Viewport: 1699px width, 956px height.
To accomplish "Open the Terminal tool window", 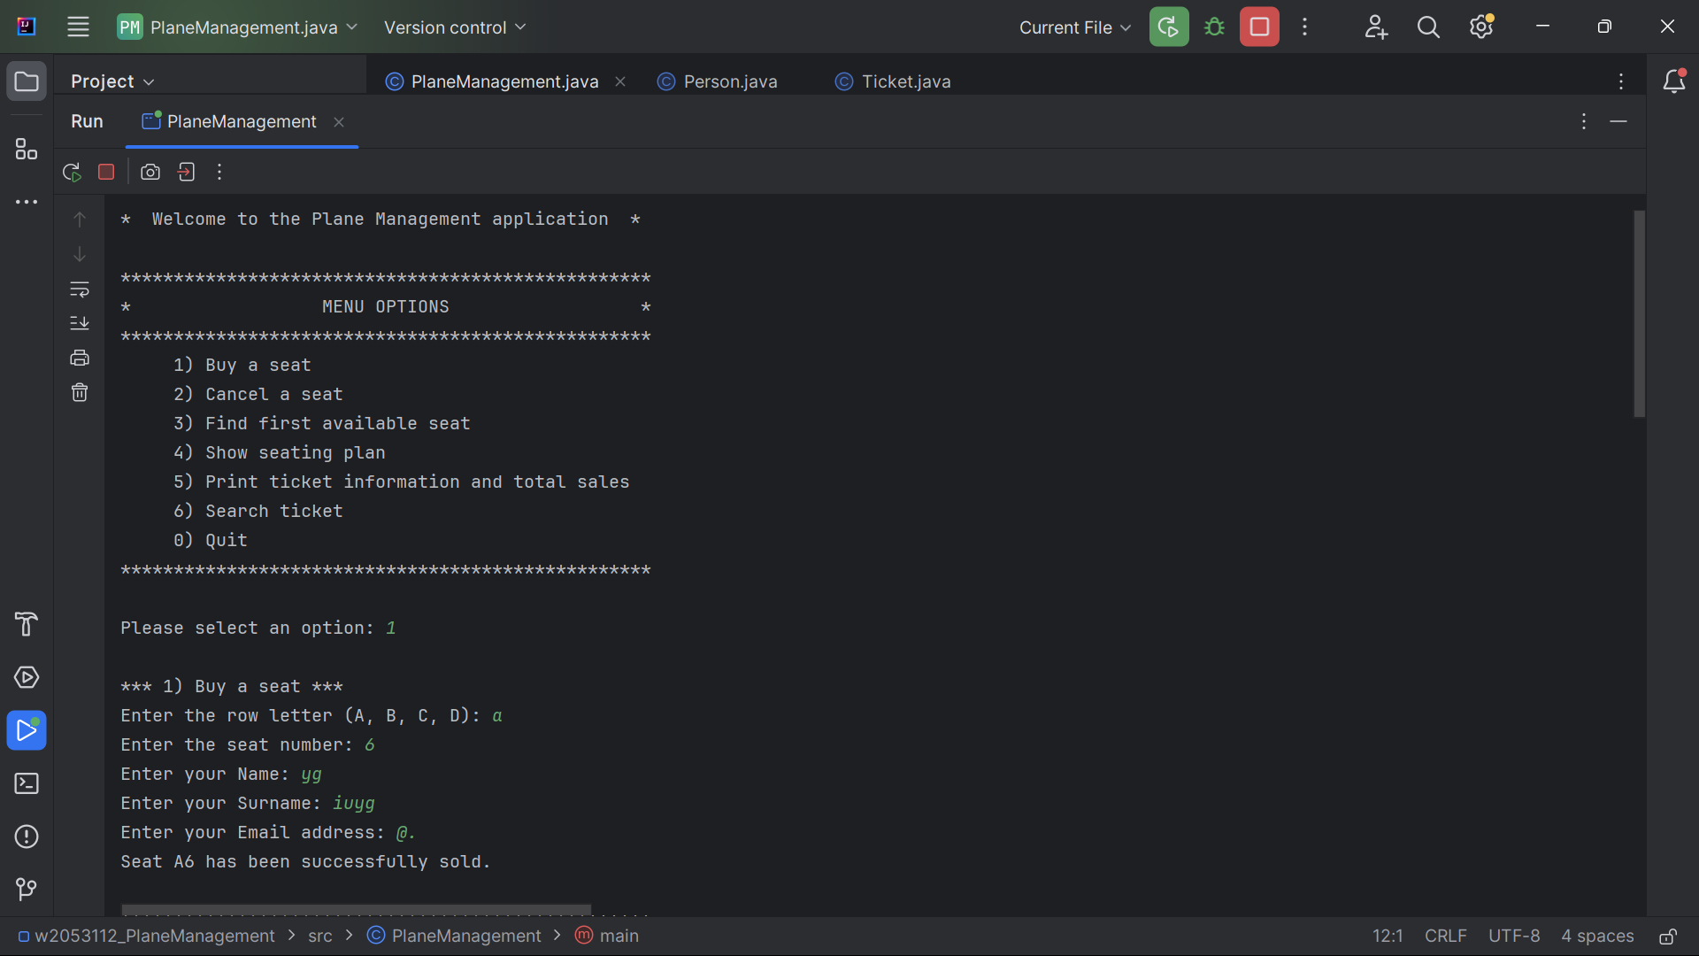I will tap(27, 783).
